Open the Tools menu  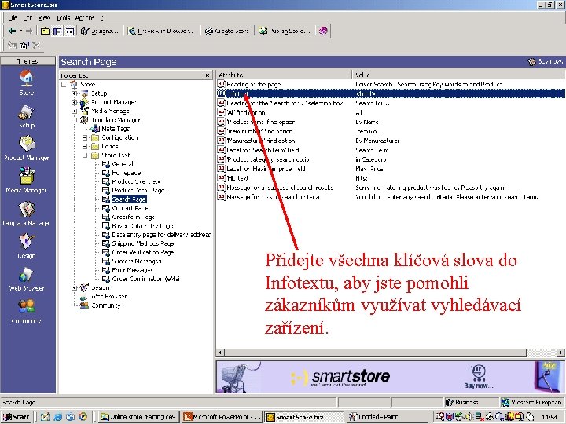coord(63,17)
